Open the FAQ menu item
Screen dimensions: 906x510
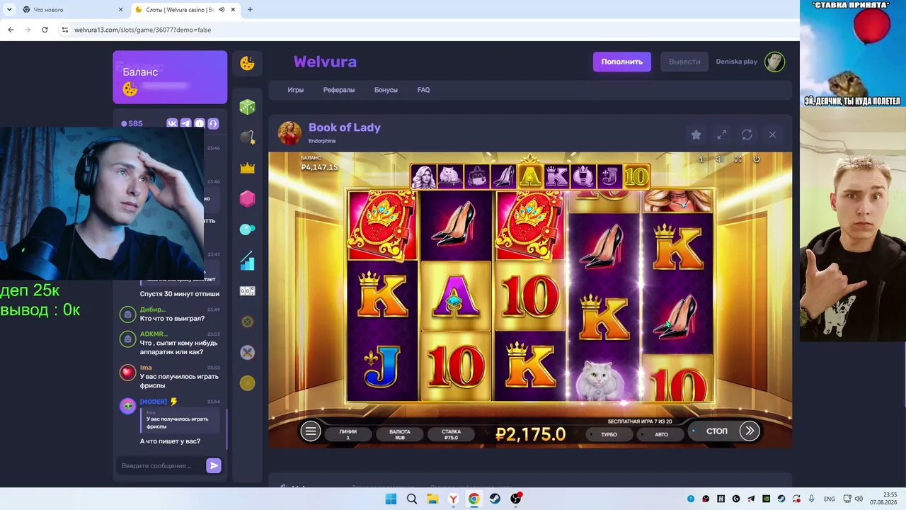(423, 90)
